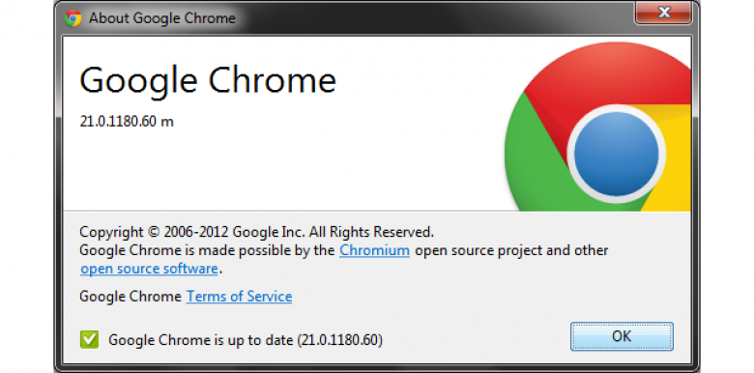
Task: Click the Copyright 2006-2012 Google Inc. line
Action: point(257,232)
